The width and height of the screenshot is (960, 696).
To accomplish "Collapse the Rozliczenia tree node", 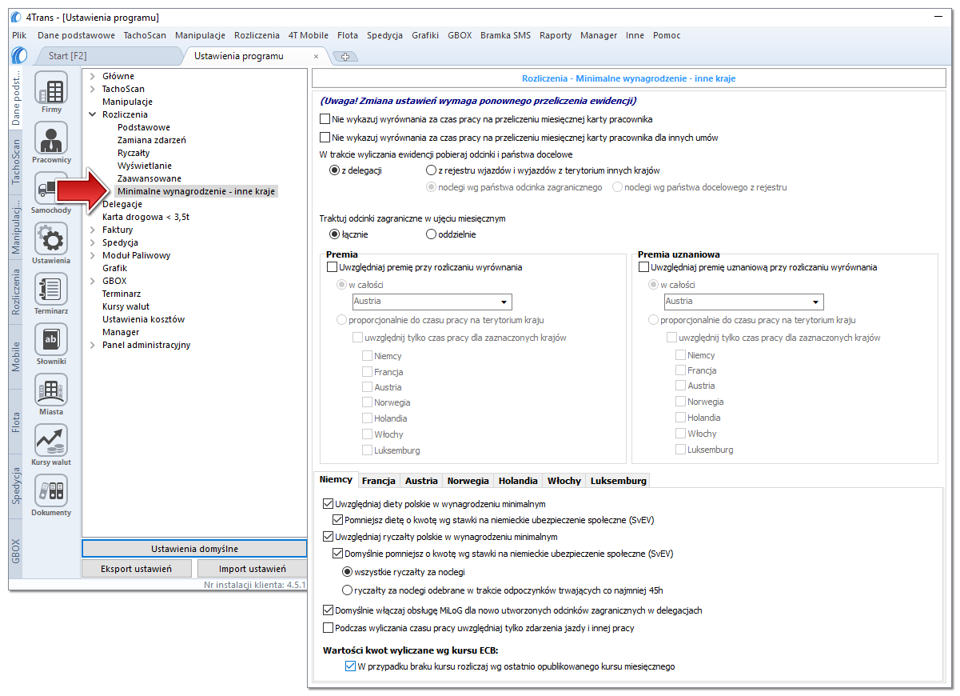I will 93,115.
